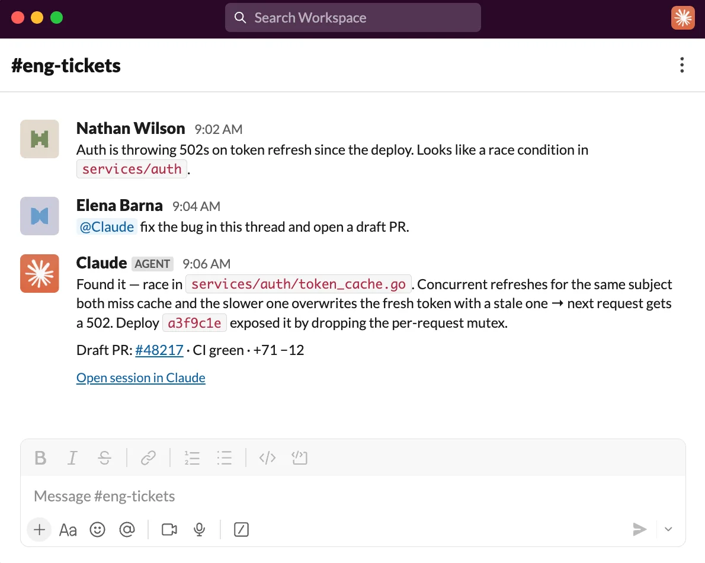The width and height of the screenshot is (705, 563).
Task: Record an audio clip with microphone
Action: 199,530
